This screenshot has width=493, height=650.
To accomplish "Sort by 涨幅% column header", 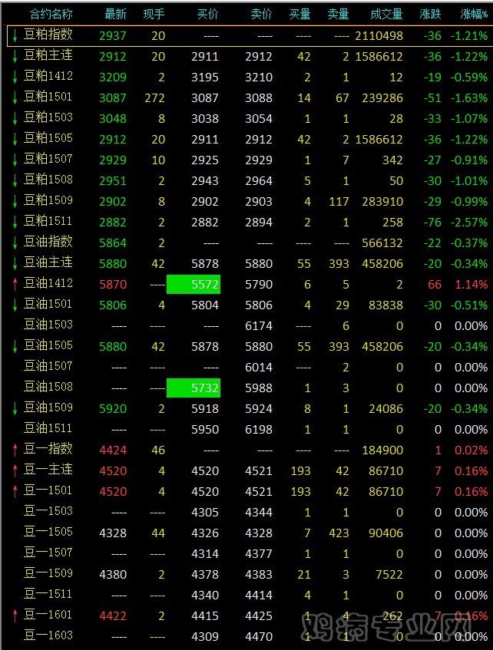I will [x=474, y=15].
